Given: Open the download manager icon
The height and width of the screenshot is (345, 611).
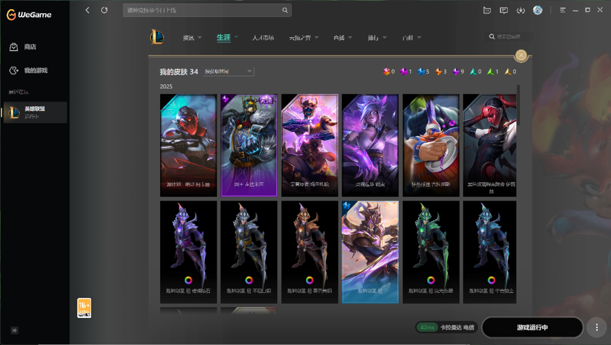Looking at the screenshot, I should coord(520,11).
